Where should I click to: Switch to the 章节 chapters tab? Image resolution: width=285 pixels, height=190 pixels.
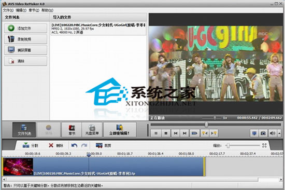pos(72,130)
